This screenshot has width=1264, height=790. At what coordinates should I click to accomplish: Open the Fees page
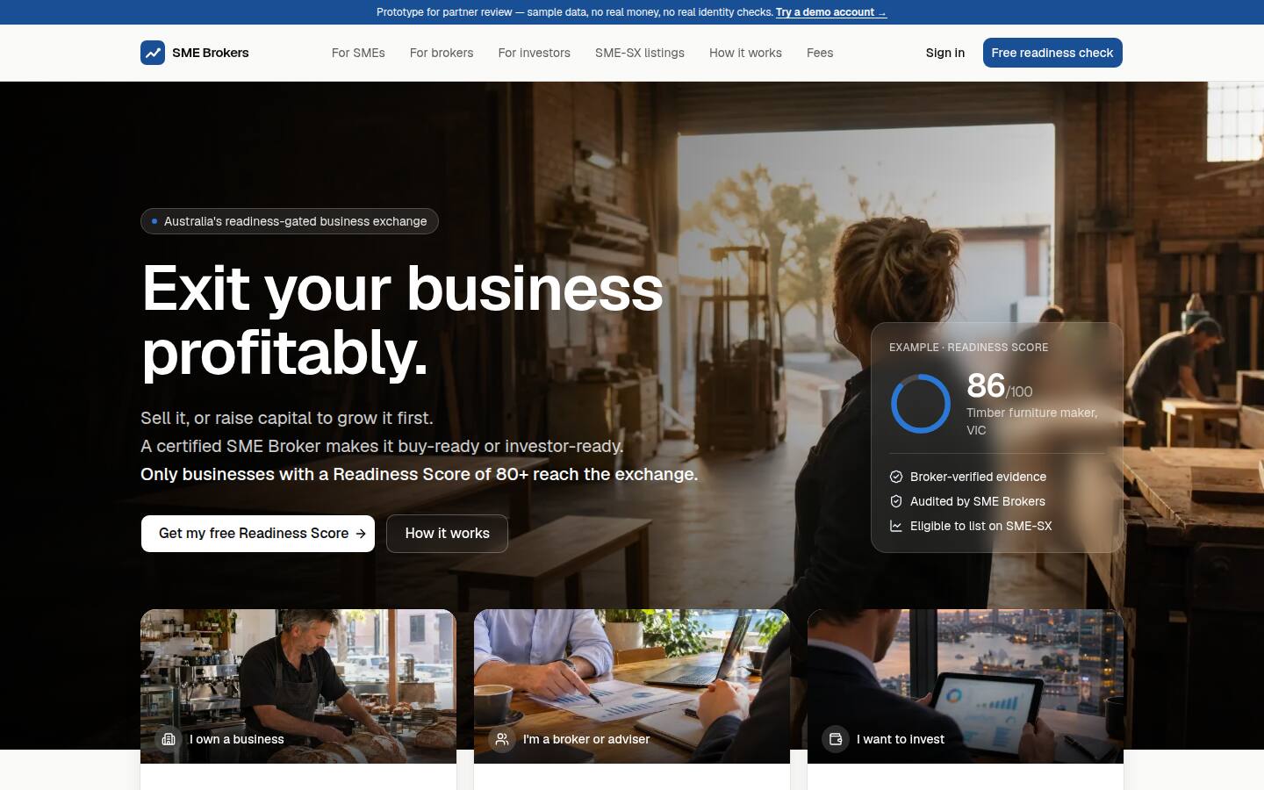(820, 53)
